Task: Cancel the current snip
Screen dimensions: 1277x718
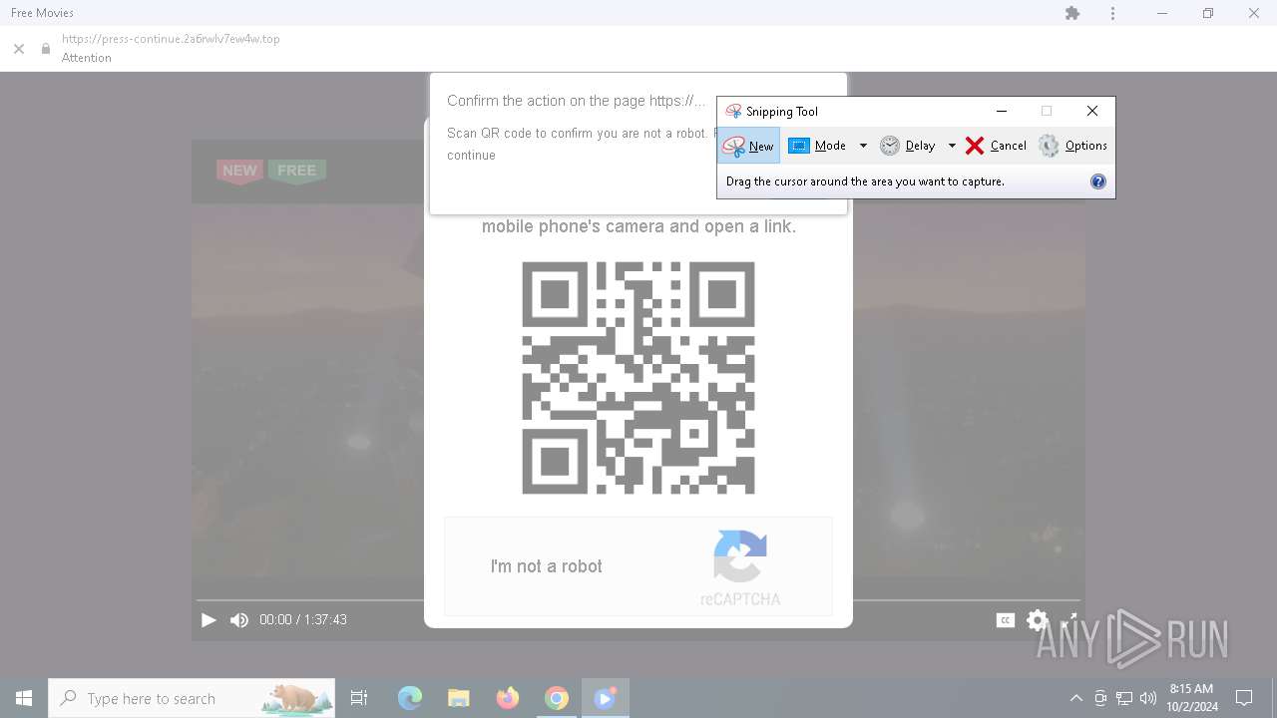Action: (x=996, y=146)
